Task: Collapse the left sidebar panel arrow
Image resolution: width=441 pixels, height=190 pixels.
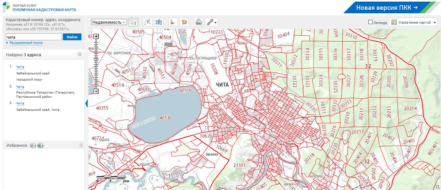Action: (87, 103)
